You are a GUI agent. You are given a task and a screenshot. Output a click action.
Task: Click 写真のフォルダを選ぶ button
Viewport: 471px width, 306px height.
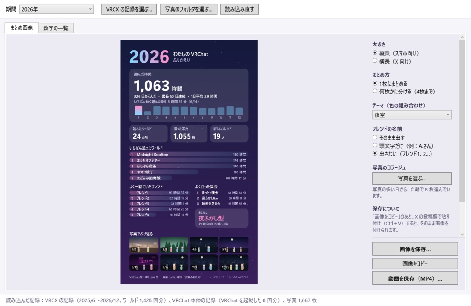coord(188,9)
